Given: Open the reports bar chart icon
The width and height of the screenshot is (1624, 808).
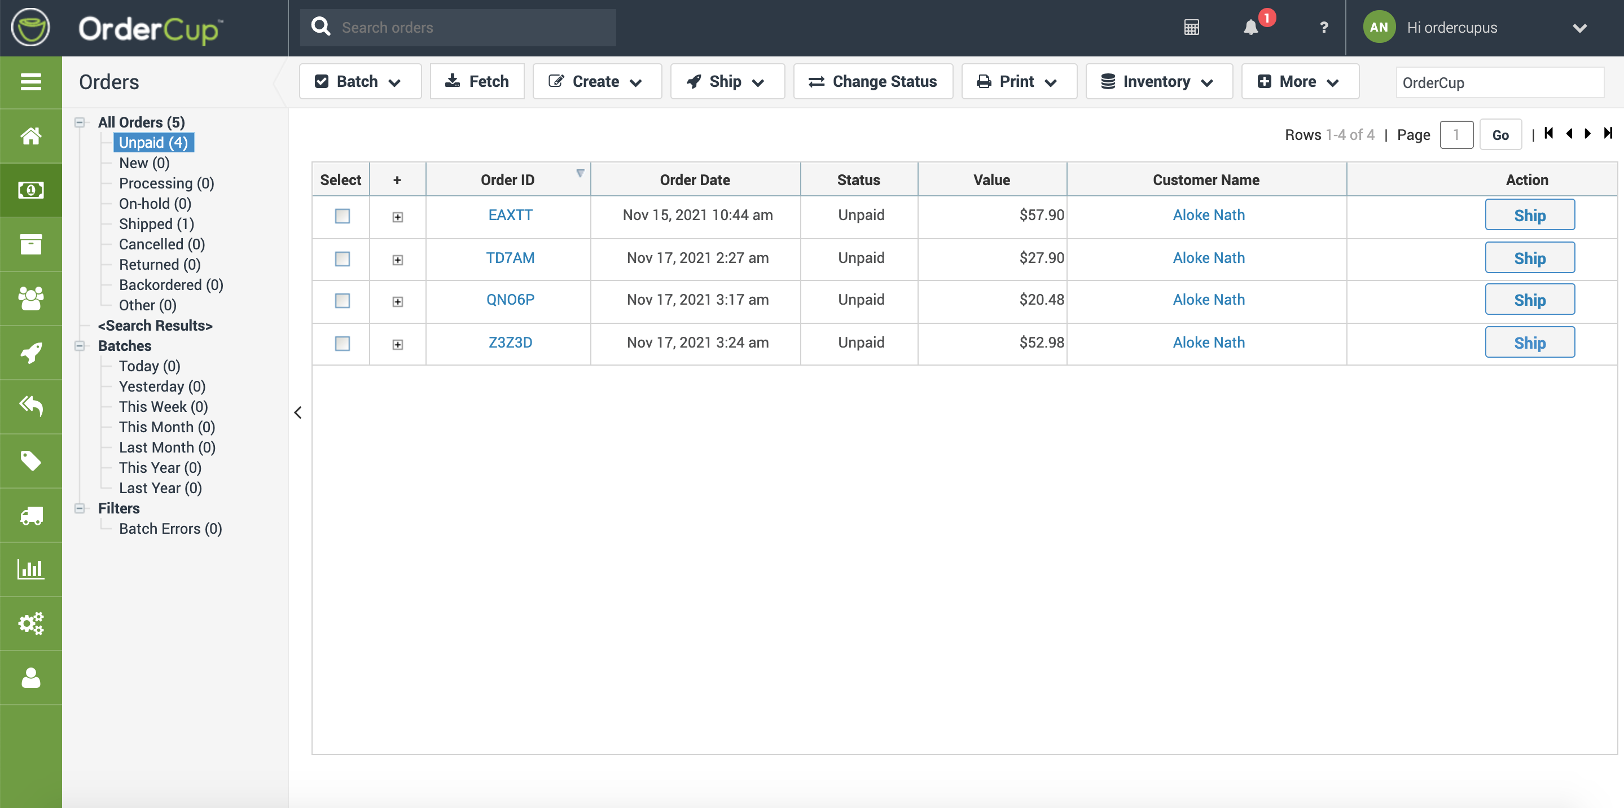Looking at the screenshot, I should point(31,569).
